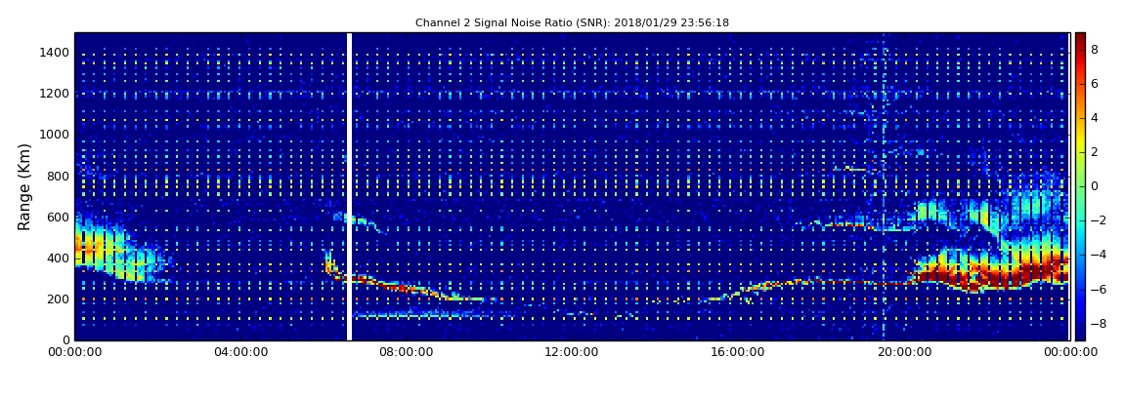Click the colorbar value −2 label
Image resolution: width=1124 pixels, height=397 pixels.
click(1099, 220)
